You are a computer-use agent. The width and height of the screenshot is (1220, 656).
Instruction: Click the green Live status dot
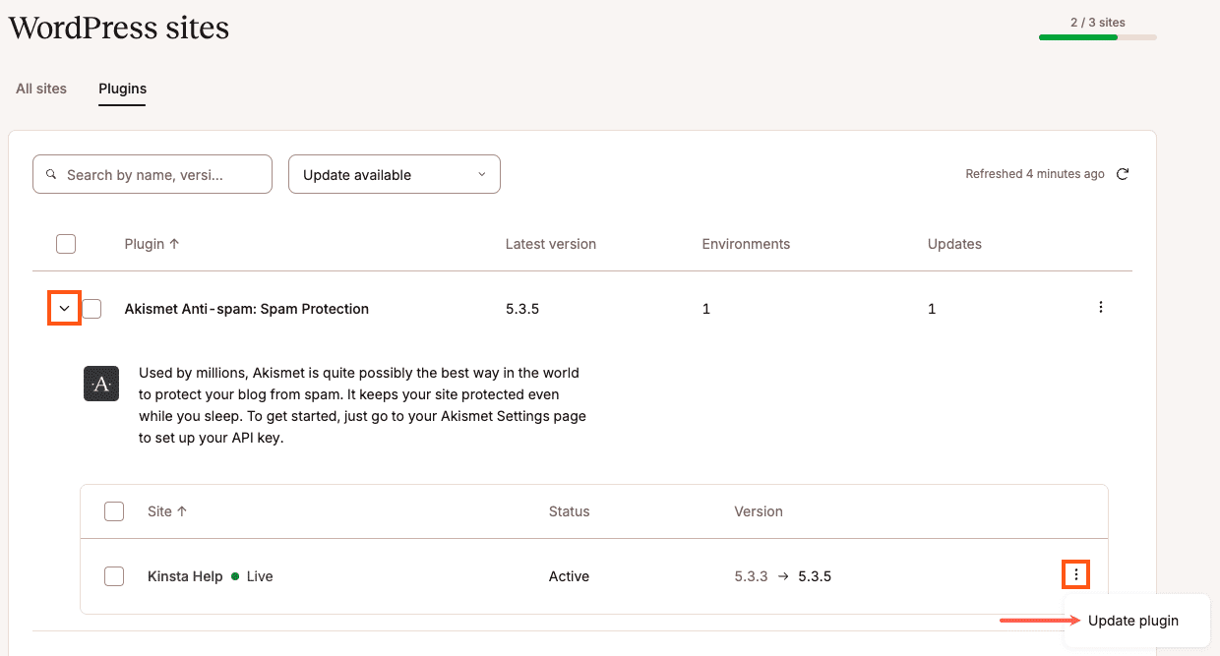[x=235, y=576]
